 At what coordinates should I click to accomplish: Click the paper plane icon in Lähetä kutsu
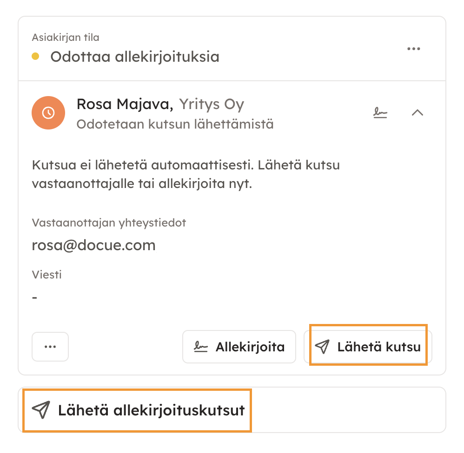click(322, 346)
